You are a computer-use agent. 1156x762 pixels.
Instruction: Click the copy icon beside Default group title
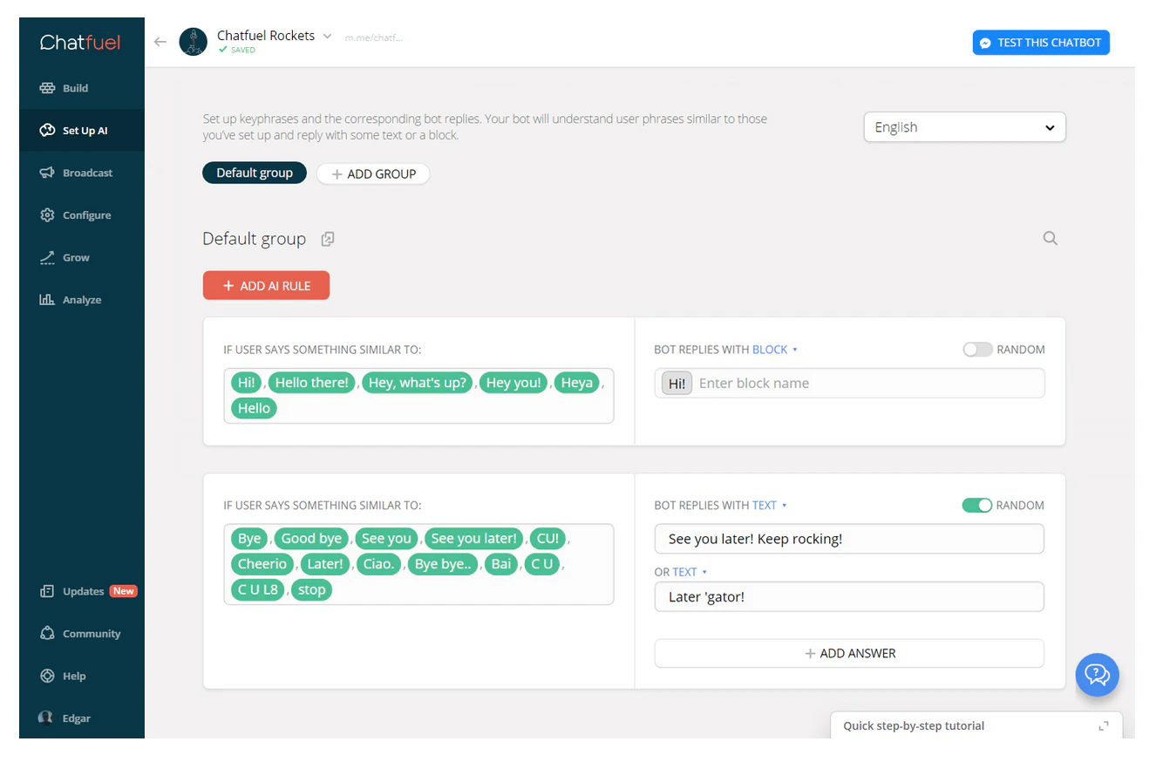[328, 239]
